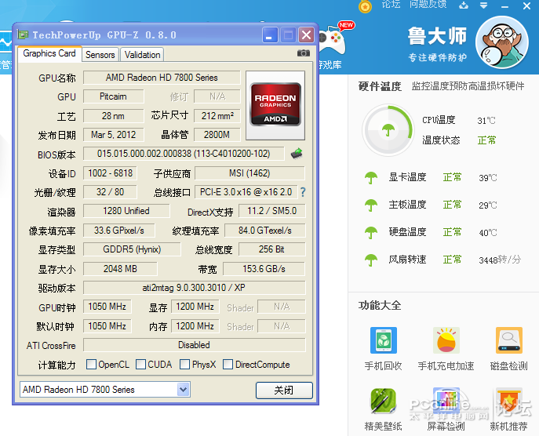Image resolution: width=539 pixels, height=436 pixels.
Task: Click the 84.0 GTexel/s texture fill rate value
Action: coord(264,231)
